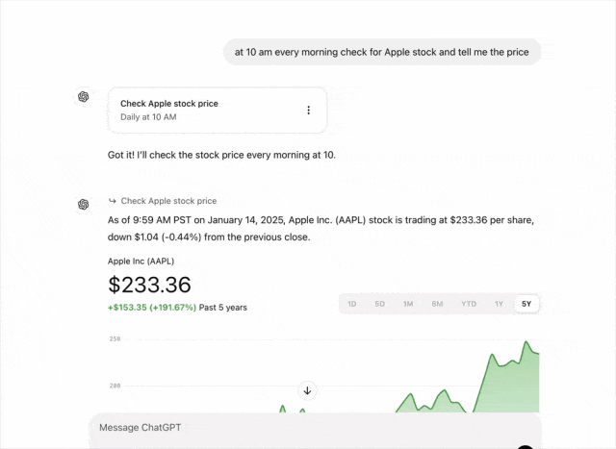Screen dimensions: 616x449
Task: Select the YTD range option
Action: tap(468, 304)
